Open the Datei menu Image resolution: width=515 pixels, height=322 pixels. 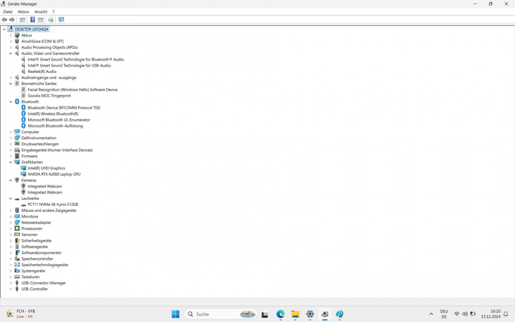point(8,12)
